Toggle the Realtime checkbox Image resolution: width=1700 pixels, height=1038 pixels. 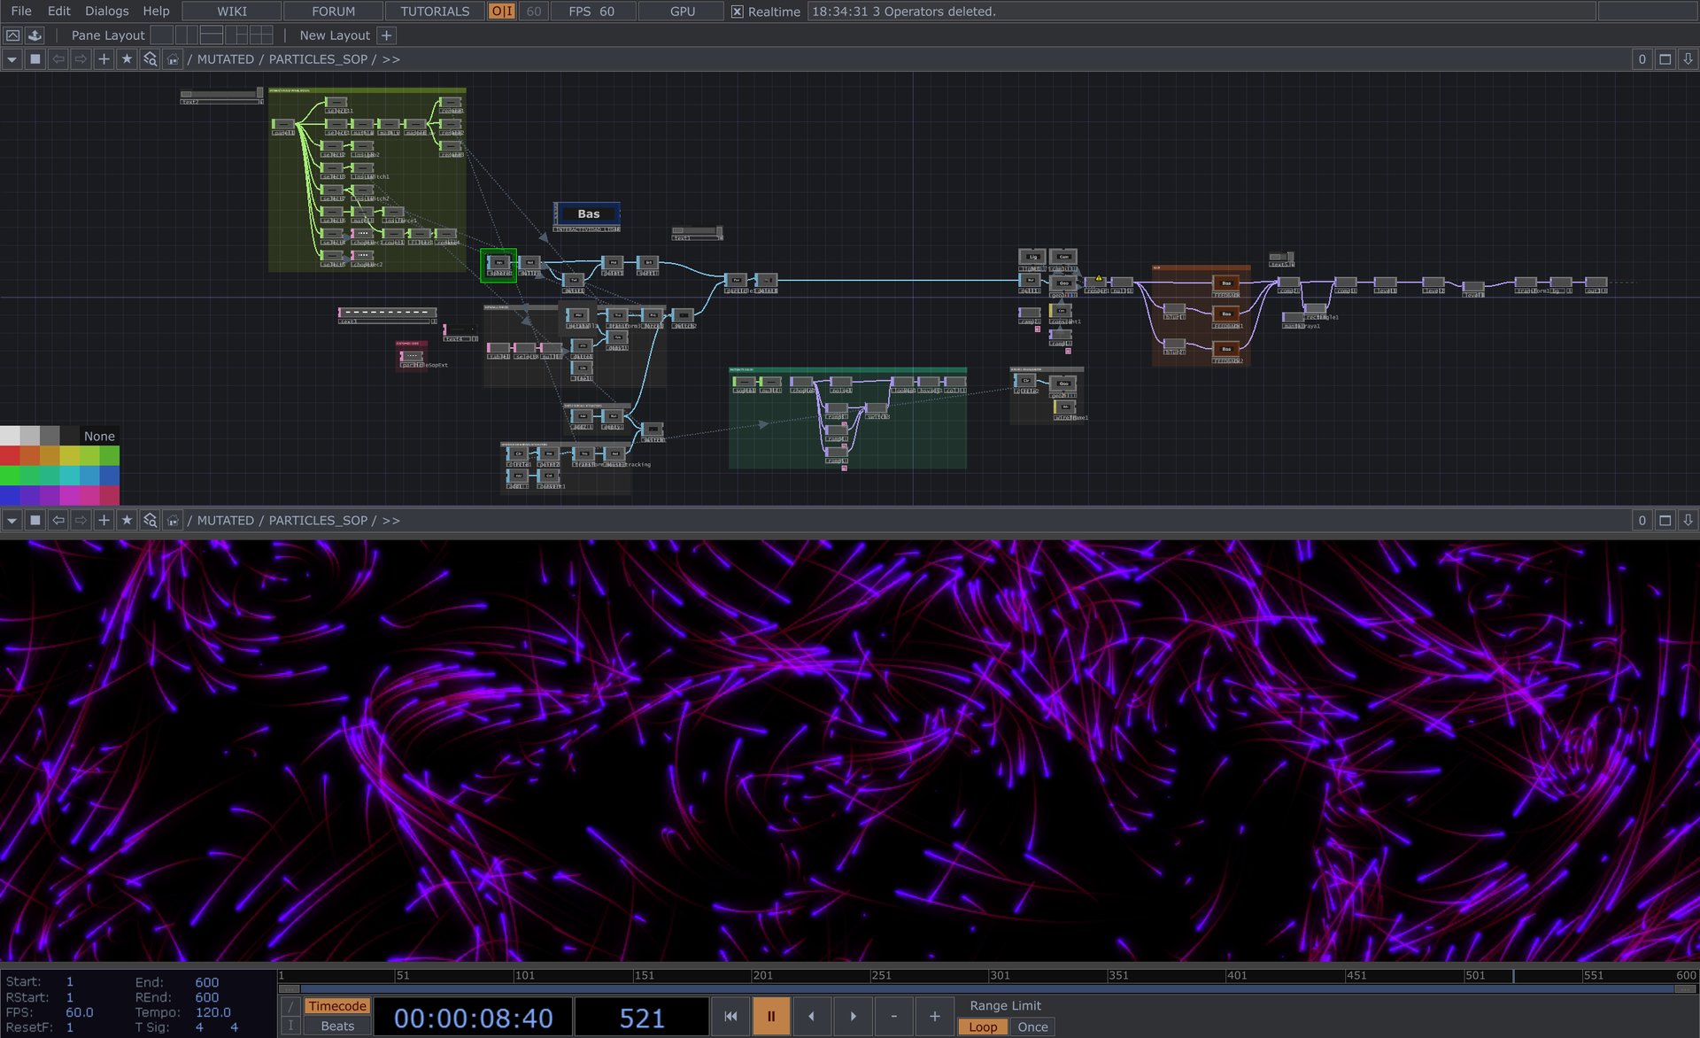tap(738, 12)
